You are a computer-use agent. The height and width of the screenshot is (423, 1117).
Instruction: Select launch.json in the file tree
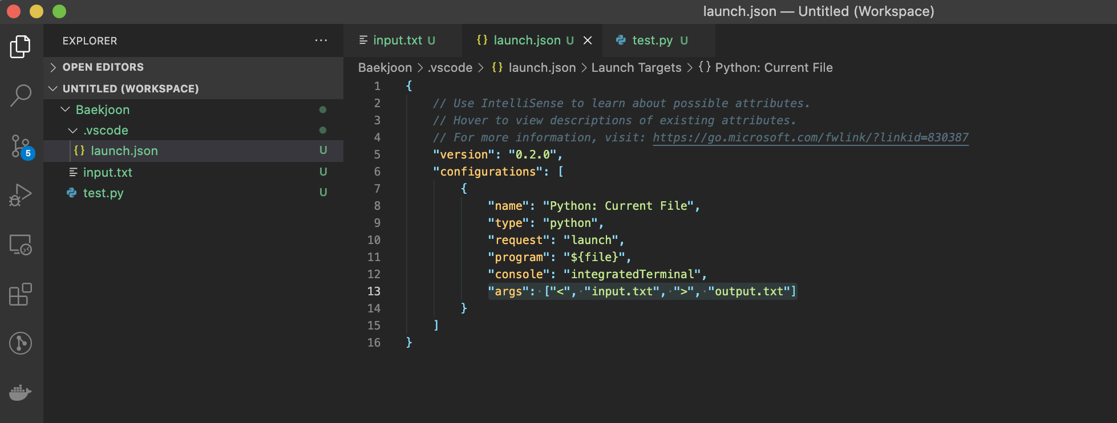[193, 151]
